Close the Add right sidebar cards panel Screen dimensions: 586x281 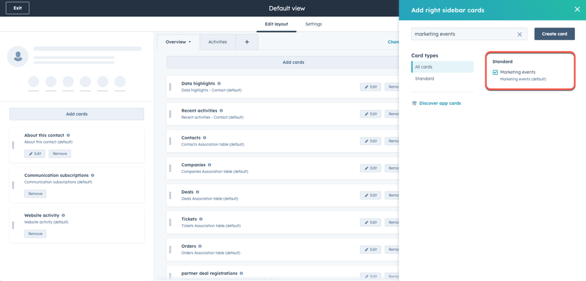coord(577,9)
